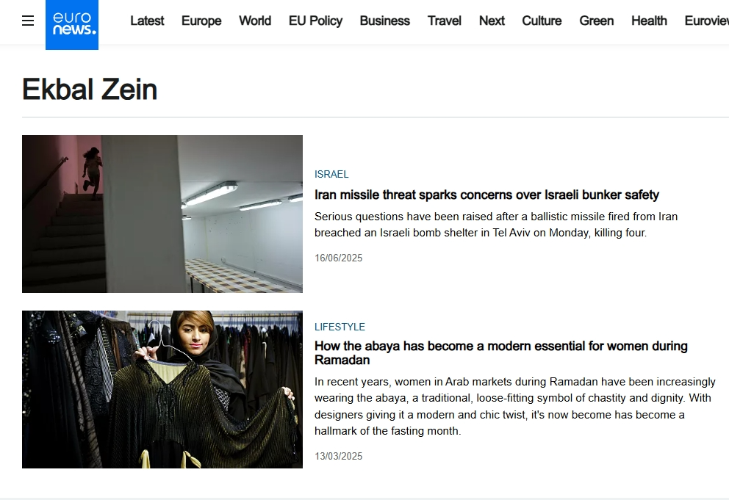Select the Travel menu item

444,21
